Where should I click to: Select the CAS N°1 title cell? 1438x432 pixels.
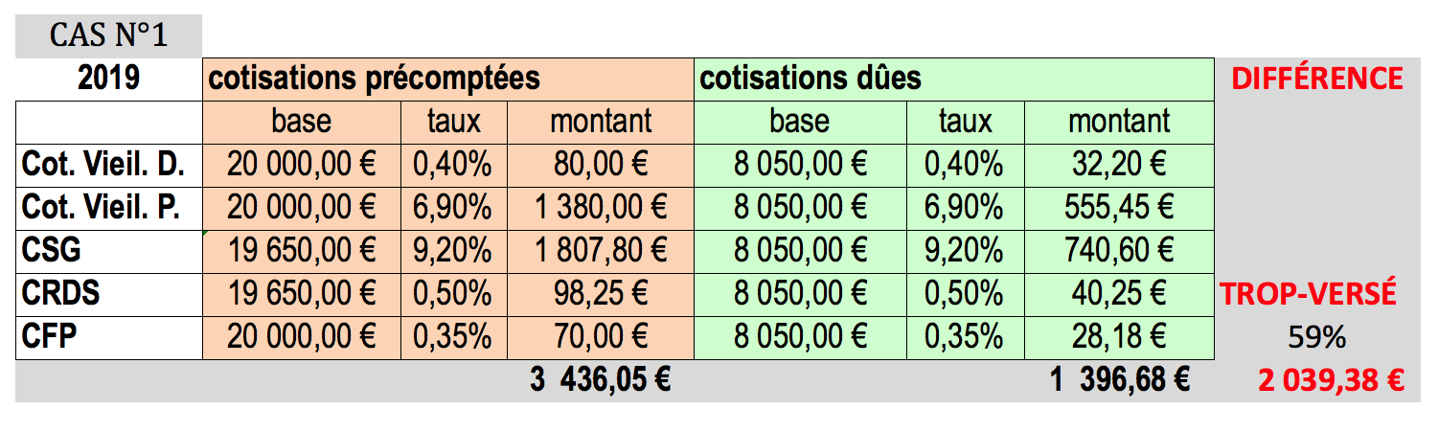(108, 36)
